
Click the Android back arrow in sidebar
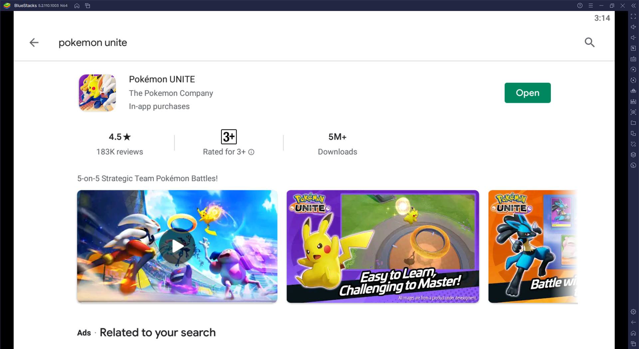(x=633, y=322)
